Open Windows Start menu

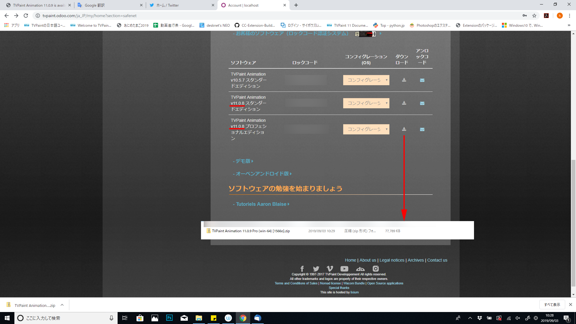(x=7, y=318)
